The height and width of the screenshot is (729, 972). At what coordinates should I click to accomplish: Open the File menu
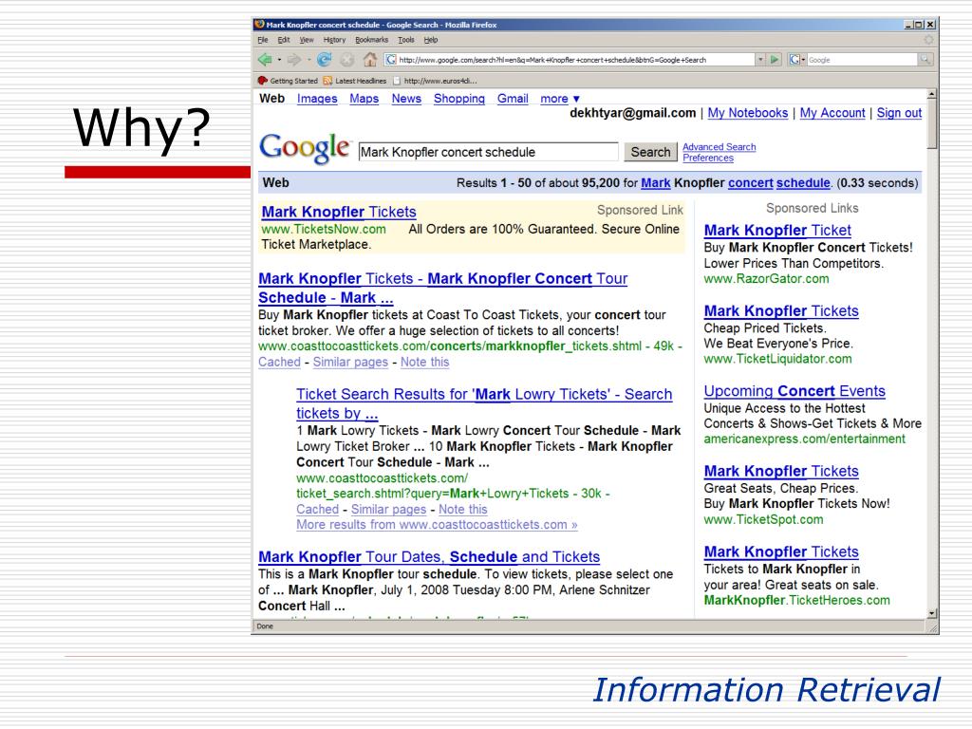(263, 40)
